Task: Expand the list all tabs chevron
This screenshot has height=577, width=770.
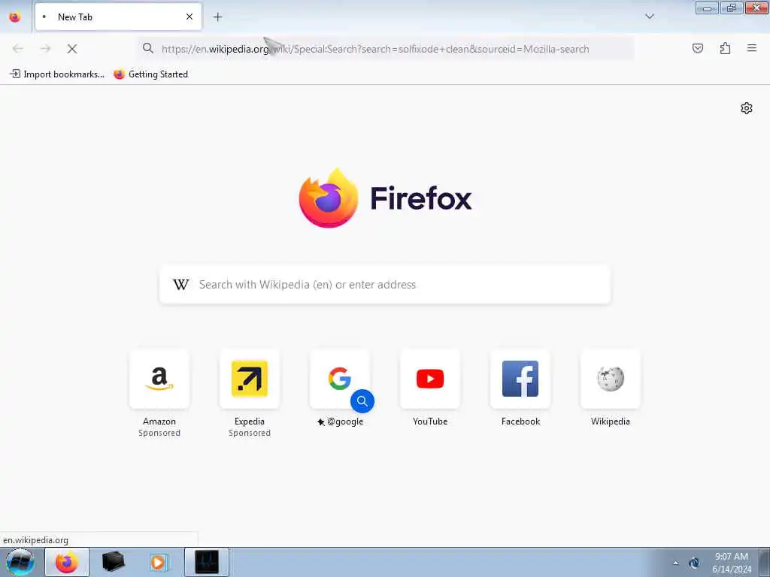Action: point(649,17)
